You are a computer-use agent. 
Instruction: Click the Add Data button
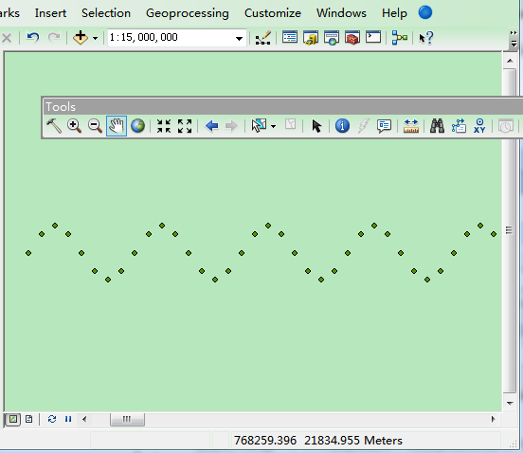tap(81, 37)
